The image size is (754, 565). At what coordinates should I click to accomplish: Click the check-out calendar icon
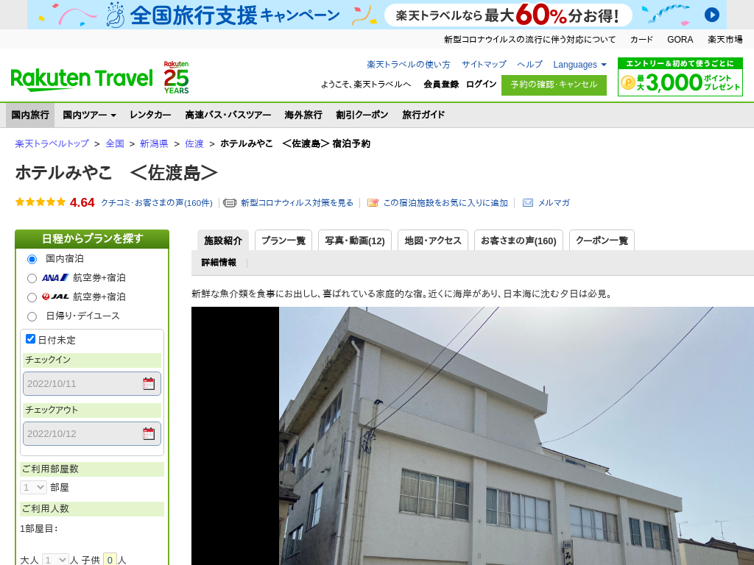click(149, 433)
